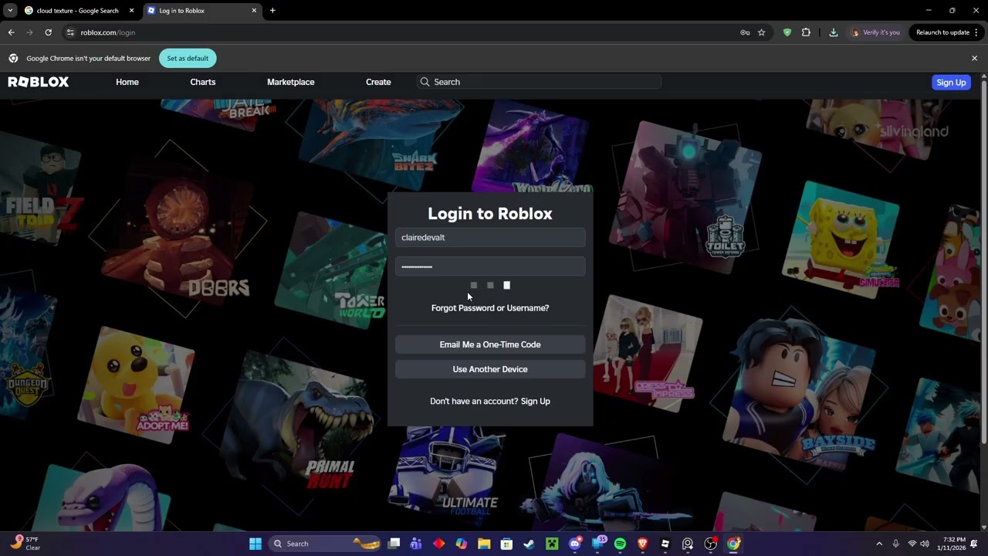988x556 pixels.
Task: Click the Chrome icon in the taskbar
Action: click(x=733, y=544)
